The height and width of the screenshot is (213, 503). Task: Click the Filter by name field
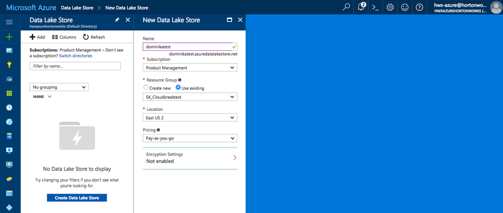(75, 66)
